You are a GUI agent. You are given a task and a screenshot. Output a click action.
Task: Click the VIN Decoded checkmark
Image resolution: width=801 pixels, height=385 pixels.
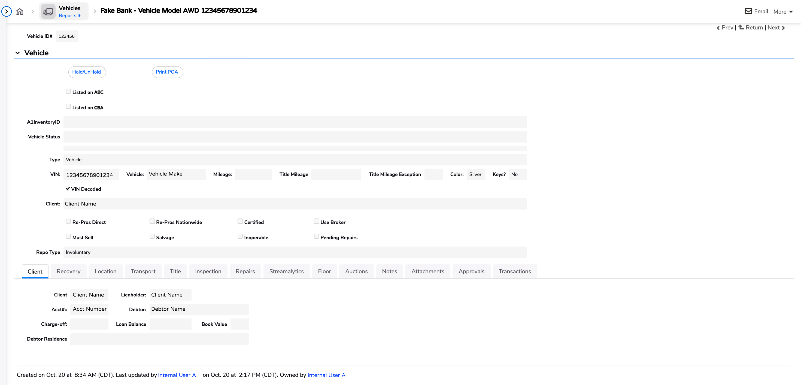68,189
